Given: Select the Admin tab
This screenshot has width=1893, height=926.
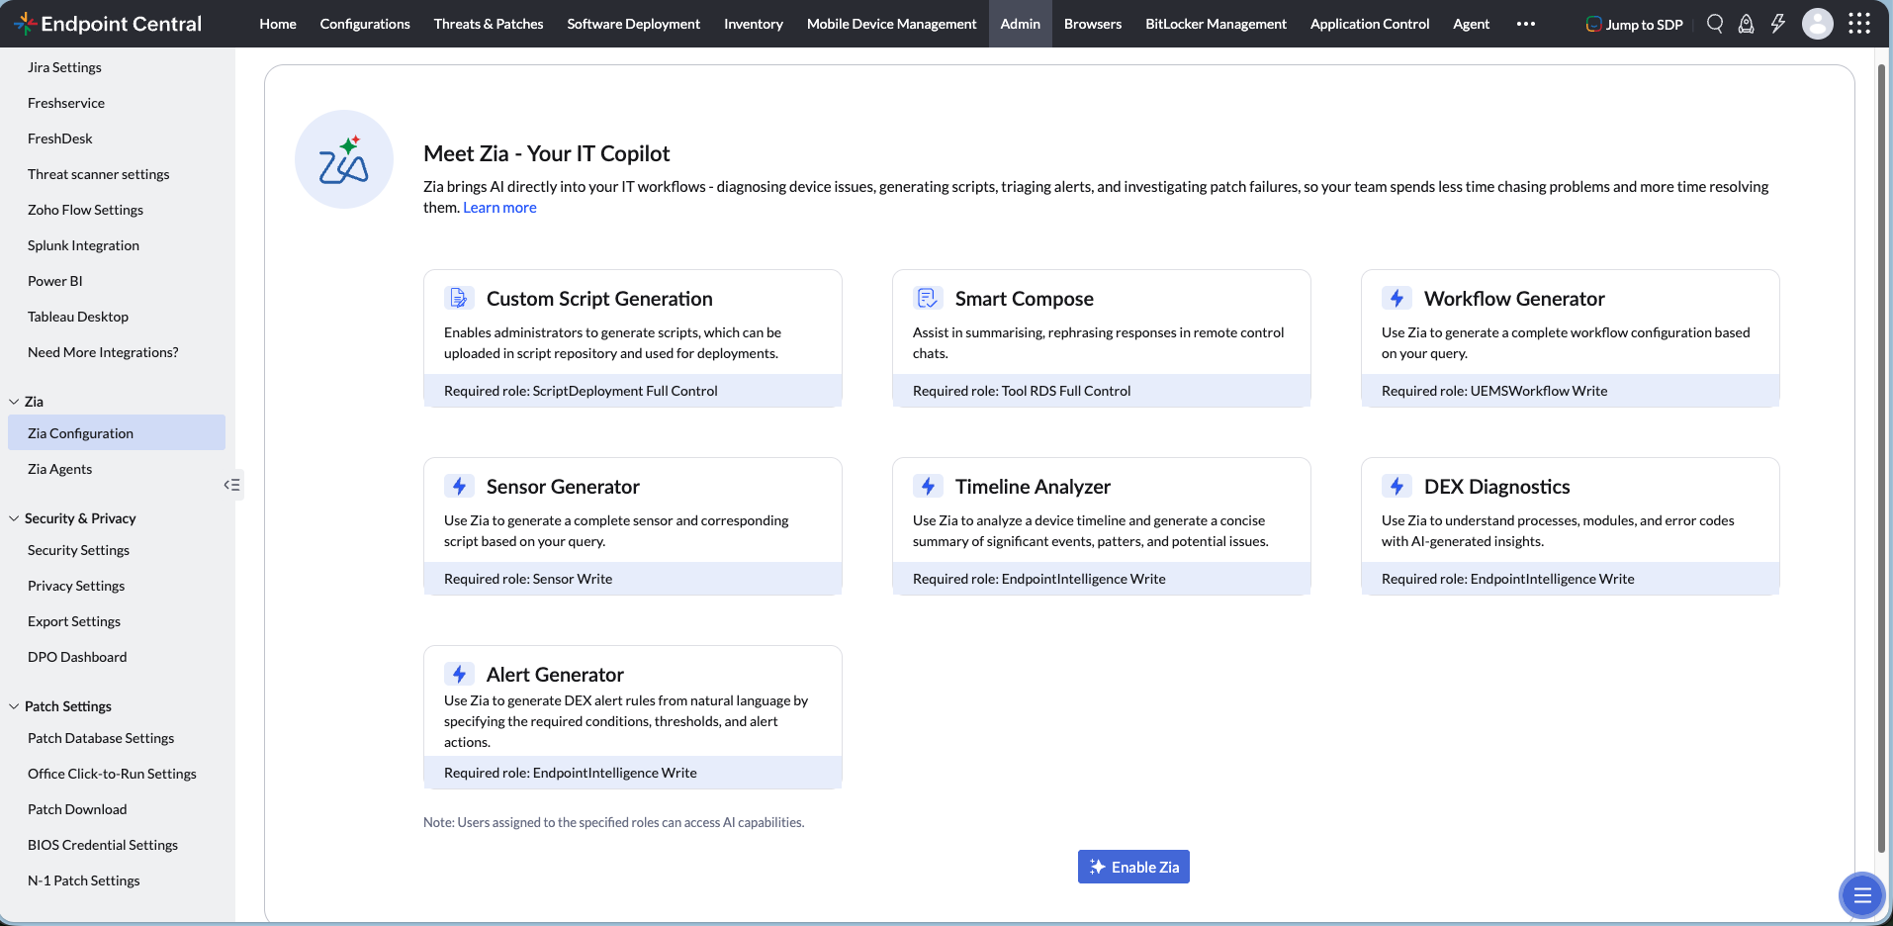Looking at the screenshot, I should tap(1021, 24).
